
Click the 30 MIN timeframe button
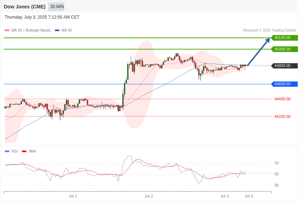pyautogui.click(x=56, y=7)
